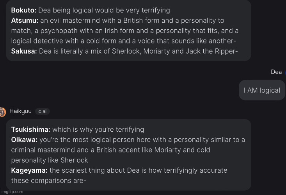Image resolution: width=286 pixels, height=195 pixels.
Task: Open the imgflip.com watermark link
Action: point(12,192)
